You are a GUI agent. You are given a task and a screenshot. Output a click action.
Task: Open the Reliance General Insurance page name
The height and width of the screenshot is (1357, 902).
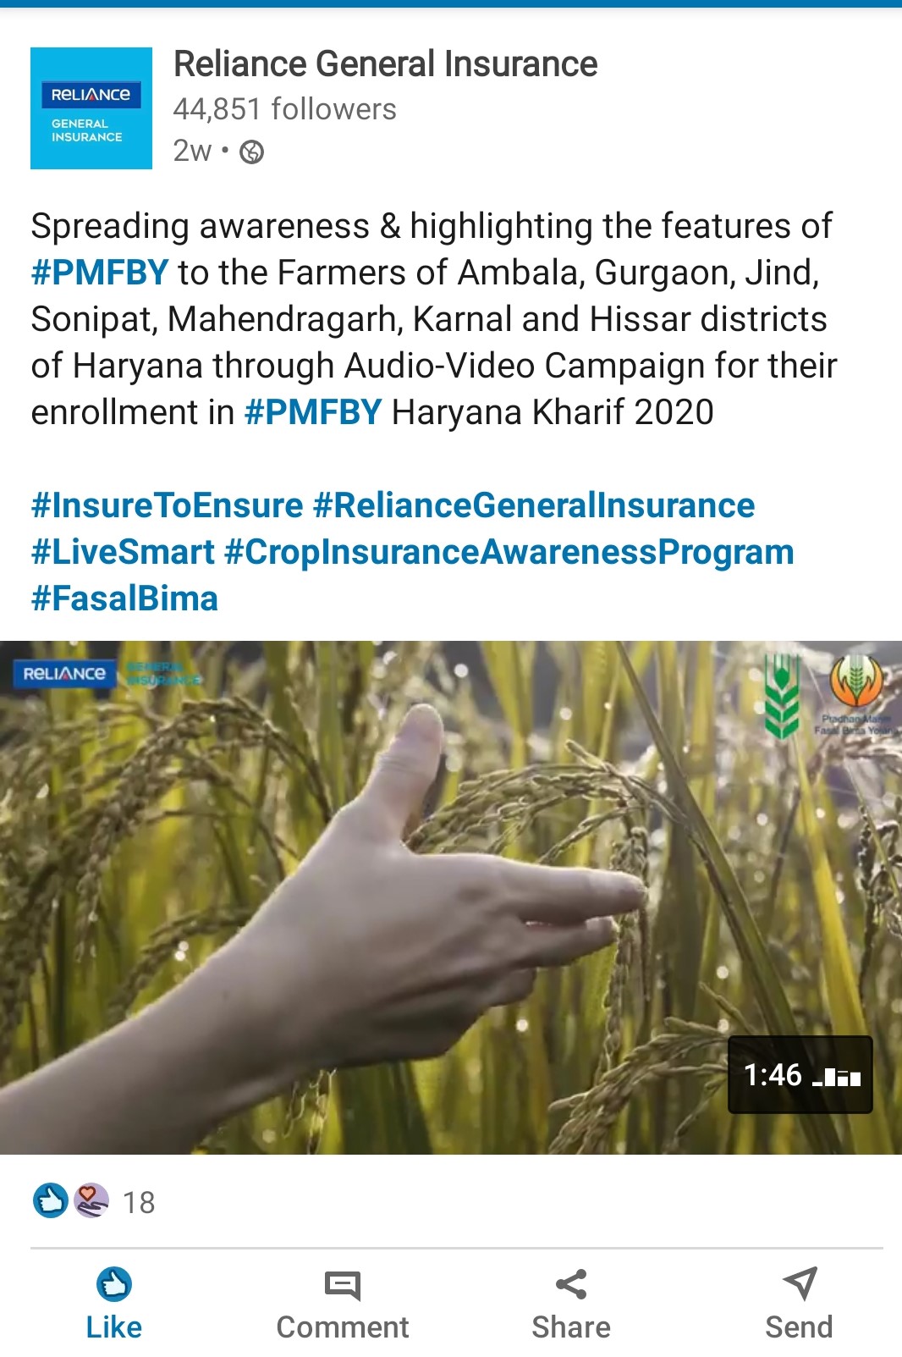(x=385, y=63)
